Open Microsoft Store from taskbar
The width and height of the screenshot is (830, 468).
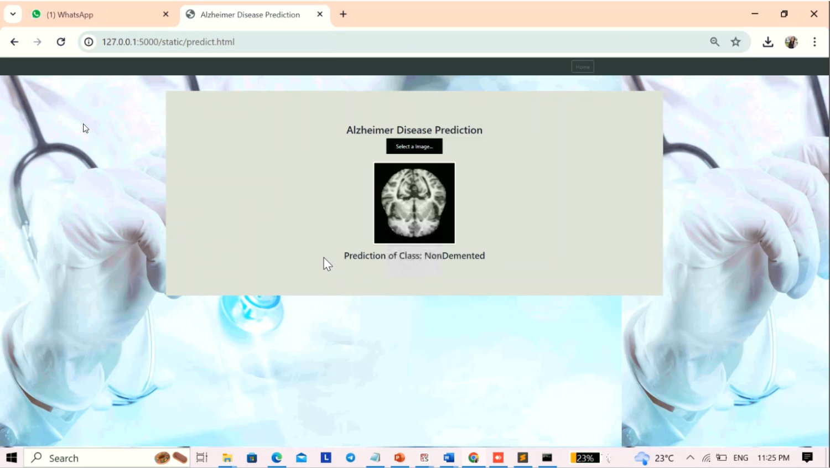click(x=252, y=458)
